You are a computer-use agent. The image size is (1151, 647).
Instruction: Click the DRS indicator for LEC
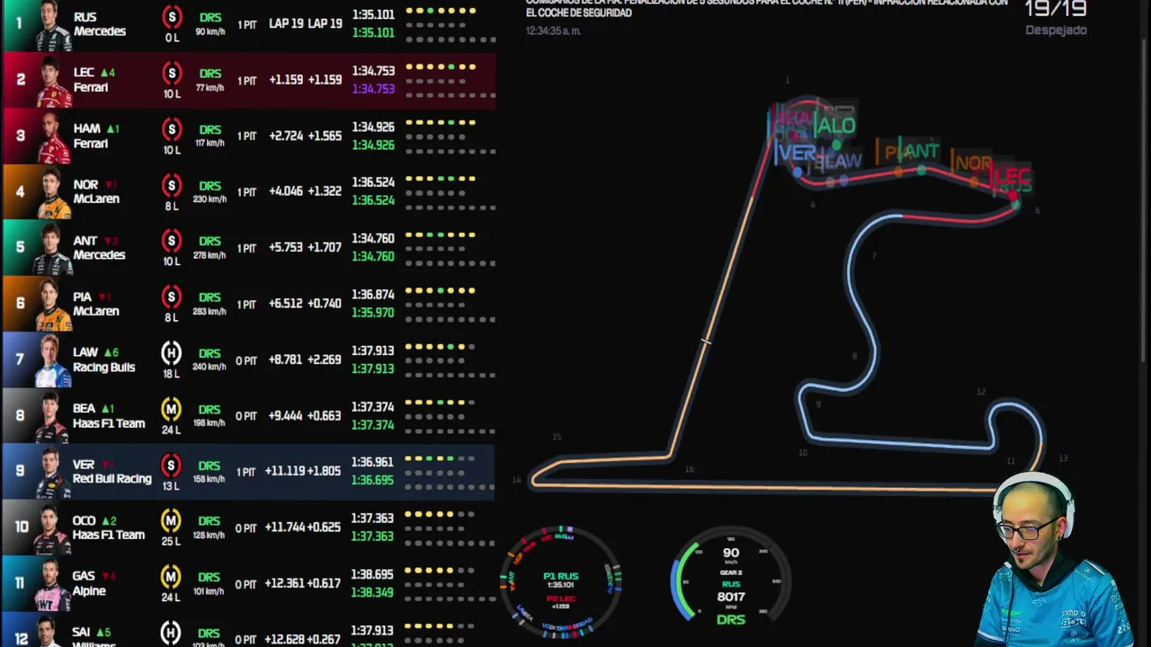coord(210,74)
